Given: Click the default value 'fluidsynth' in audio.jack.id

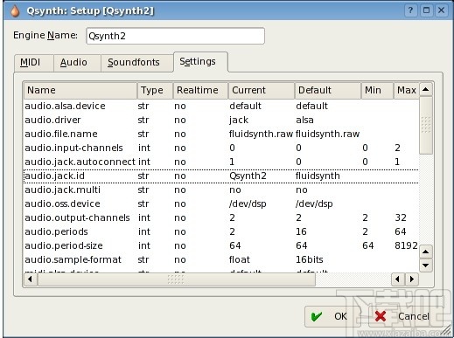Looking at the screenshot, I should [x=318, y=176].
